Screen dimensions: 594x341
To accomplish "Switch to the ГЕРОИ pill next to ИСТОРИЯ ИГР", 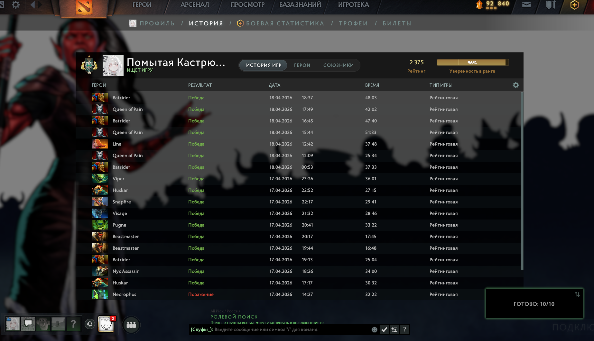I will click(302, 65).
